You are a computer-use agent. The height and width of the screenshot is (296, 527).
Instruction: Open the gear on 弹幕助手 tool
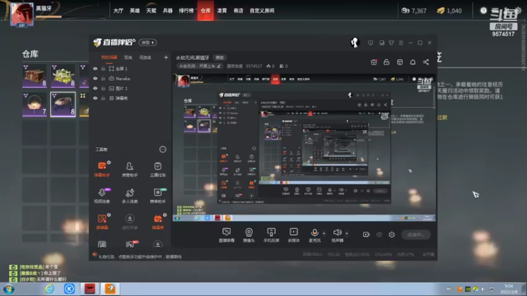pyautogui.click(x=109, y=162)
